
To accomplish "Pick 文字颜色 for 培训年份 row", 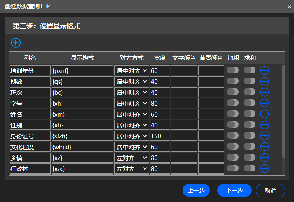I will point(184,70).
